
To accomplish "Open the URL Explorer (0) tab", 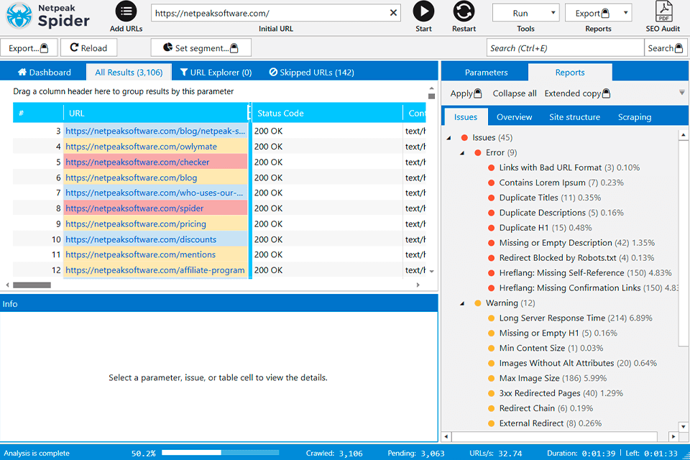I will point(216,72).
